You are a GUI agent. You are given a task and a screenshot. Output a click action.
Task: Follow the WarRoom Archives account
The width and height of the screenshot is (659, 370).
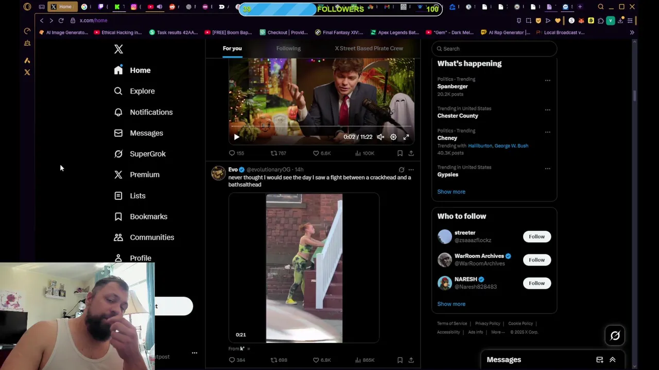tap(536, 260)
